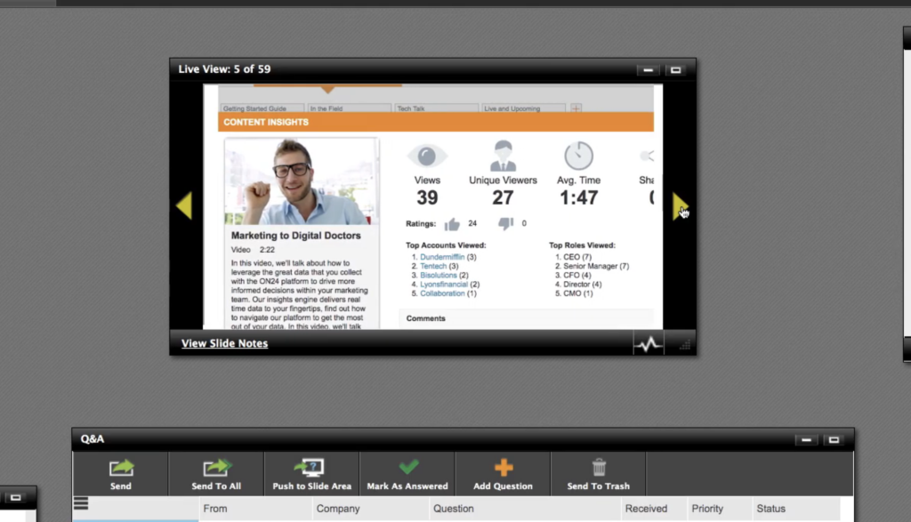Sort Q&A list by From column
Viewport: 911px width, 522px height.
click(x=215, y=509)
